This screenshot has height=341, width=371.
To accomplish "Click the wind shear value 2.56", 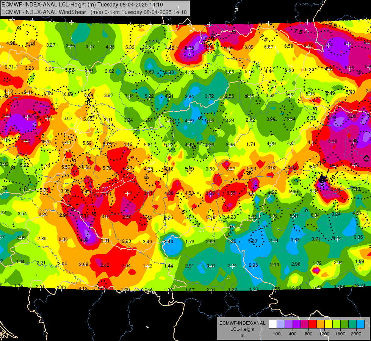I will [230, 96].
